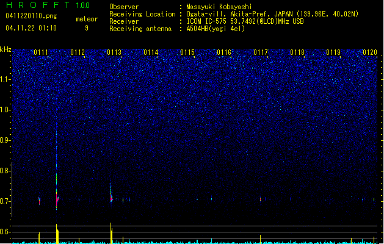Click the 0118 time marker

(x=297, y=52)
